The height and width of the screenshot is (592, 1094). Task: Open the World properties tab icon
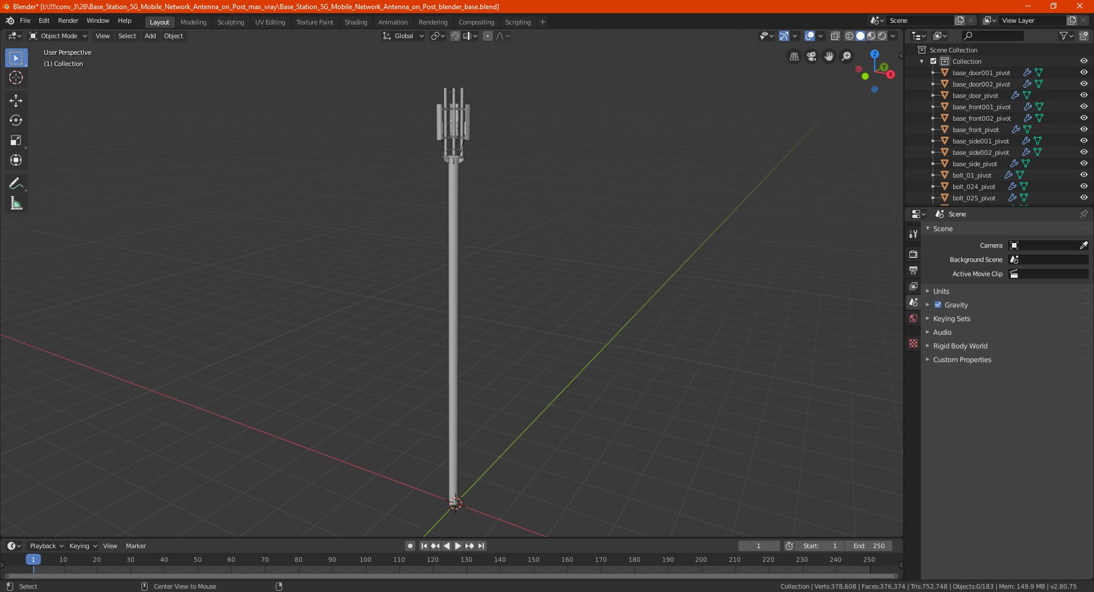[913, 318]
